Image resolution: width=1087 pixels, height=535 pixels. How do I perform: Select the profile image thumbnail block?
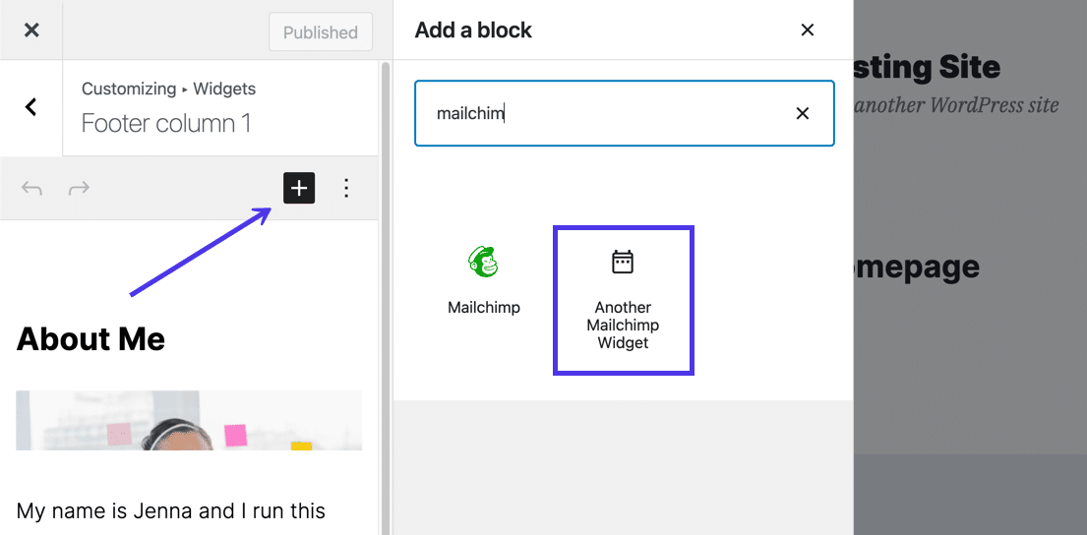tap(189, 421)
